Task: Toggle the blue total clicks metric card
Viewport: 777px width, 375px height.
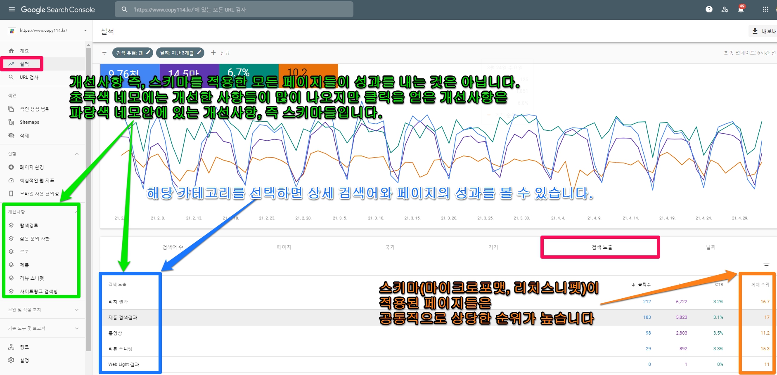Action: (x=130, y=70)
